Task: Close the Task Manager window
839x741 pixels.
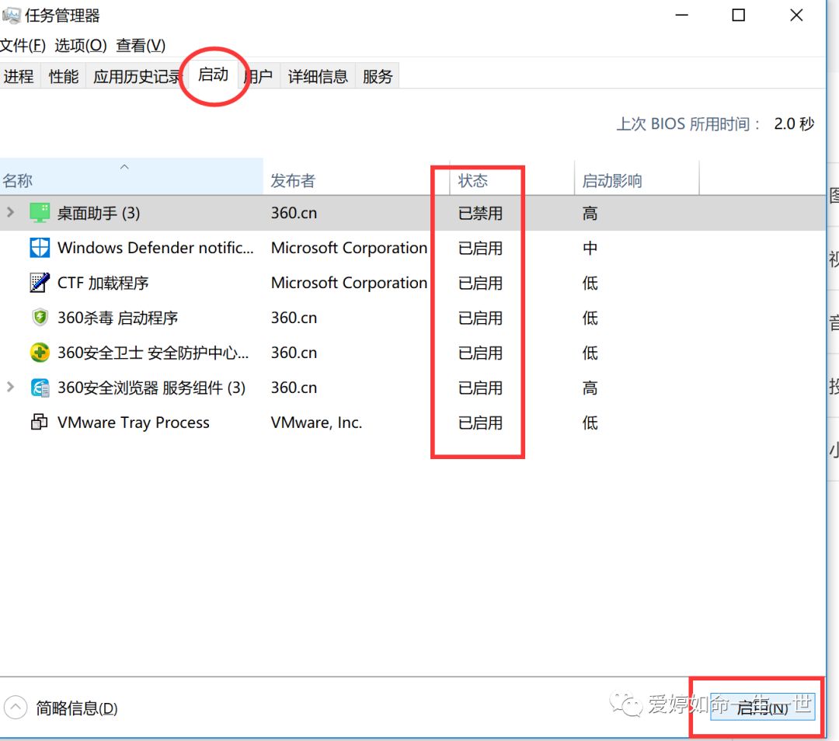Action: (796, 15)
